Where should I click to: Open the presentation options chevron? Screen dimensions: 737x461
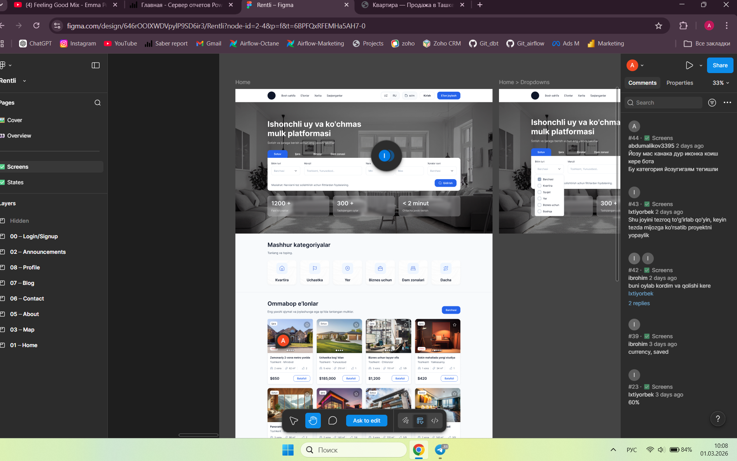pos(701,65)
